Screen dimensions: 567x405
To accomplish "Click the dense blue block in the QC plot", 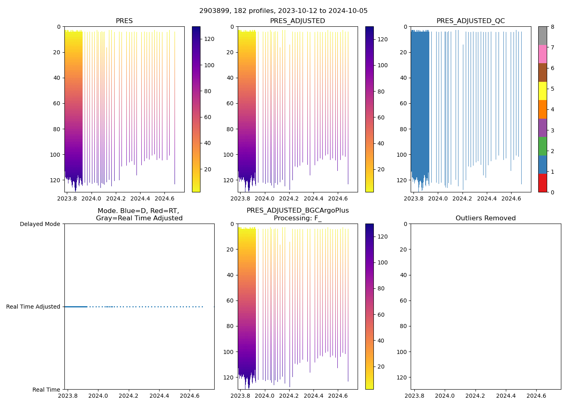I will point(420,101).
